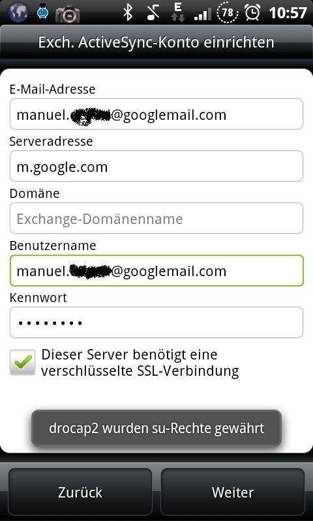The width and height of the screenshot is (313, 521).
Task: Tap the Weiter button
Action: 233,492
